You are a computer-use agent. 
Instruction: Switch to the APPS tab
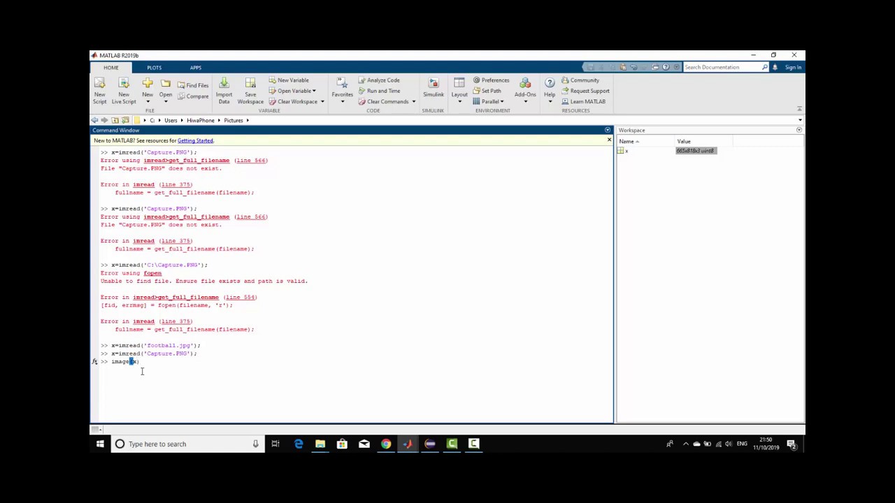pyautogui.click(x=196, y=68)
